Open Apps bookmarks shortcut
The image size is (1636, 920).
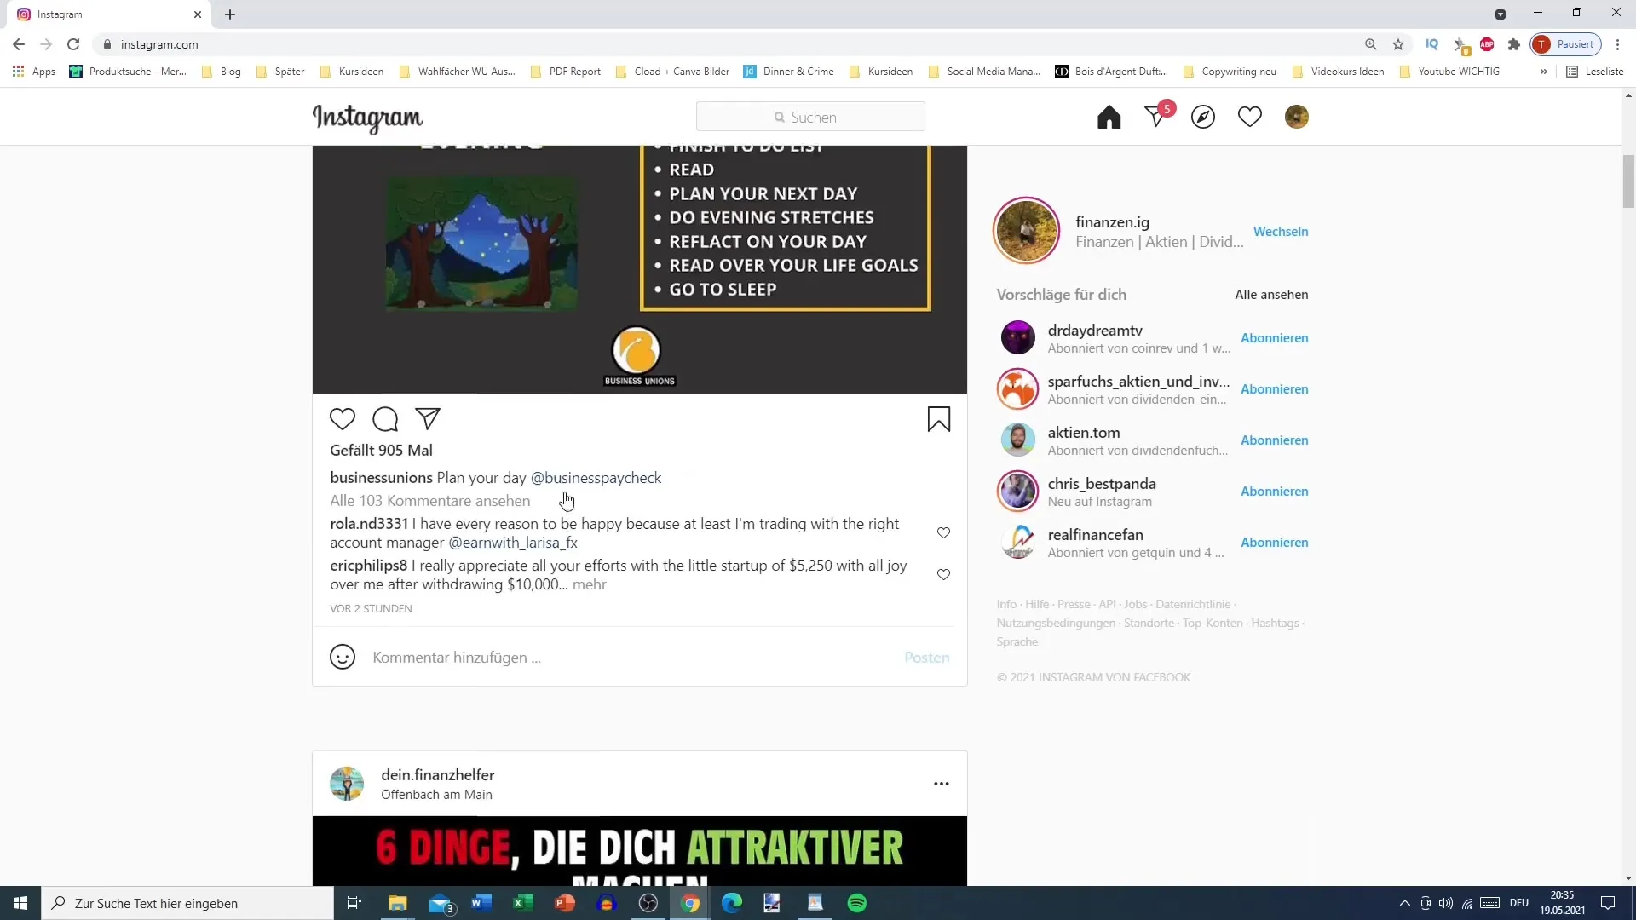(34, 72)
